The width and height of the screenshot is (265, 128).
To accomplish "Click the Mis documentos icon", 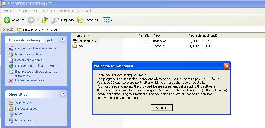I will pyautogui.click(x=11, y=109).
